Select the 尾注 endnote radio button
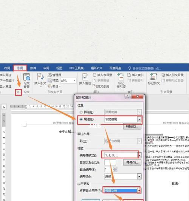This screenshot has height=201, width=189. tap(81, 119)
